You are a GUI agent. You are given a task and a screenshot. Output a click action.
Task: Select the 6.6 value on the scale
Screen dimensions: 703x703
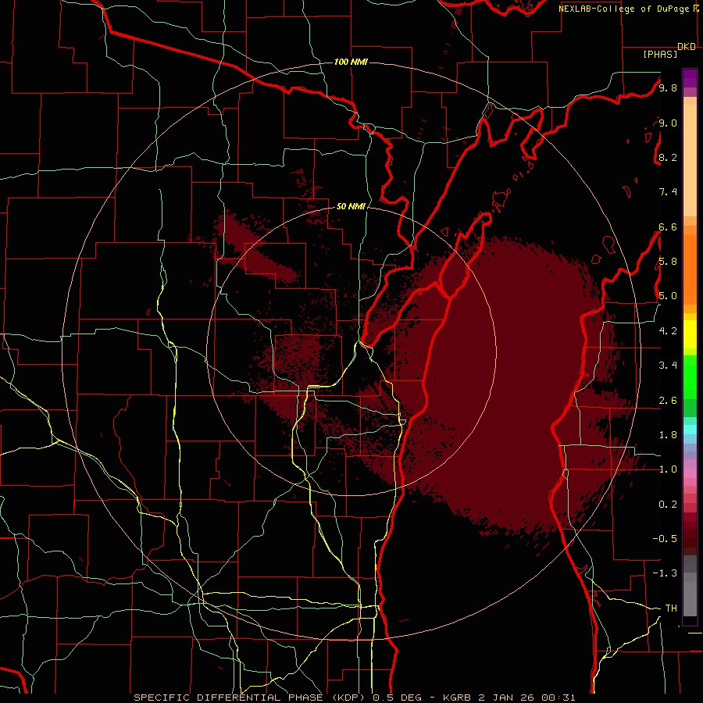click(668, 227)
